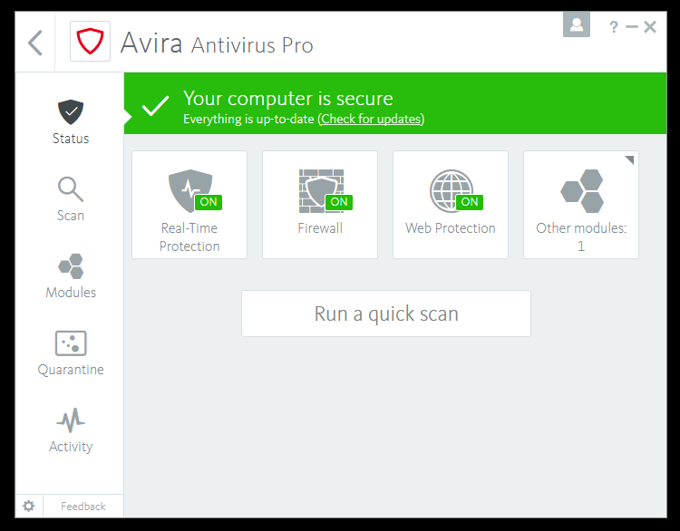Close the Avira window
This screenshot has height=531, width=680.
click(650, 27)
